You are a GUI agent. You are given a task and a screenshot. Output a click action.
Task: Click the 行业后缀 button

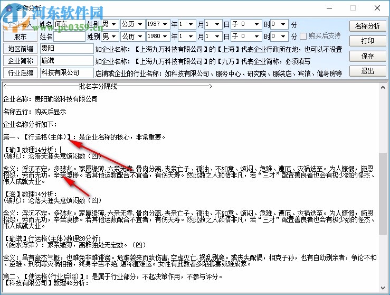[x=21, y=73]
